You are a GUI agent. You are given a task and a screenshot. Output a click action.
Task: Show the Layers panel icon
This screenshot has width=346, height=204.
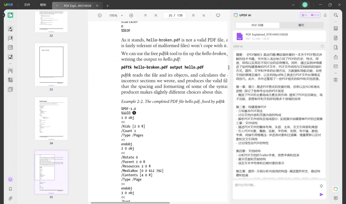coord(10,179)
